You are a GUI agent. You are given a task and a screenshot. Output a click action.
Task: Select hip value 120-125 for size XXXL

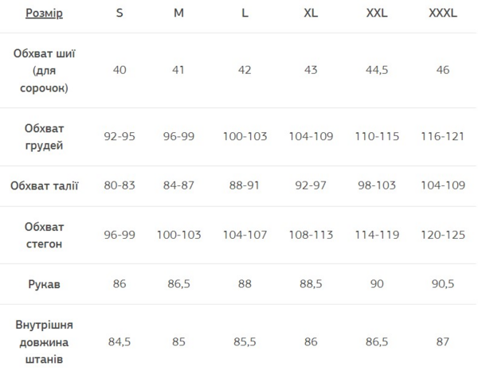443,235
